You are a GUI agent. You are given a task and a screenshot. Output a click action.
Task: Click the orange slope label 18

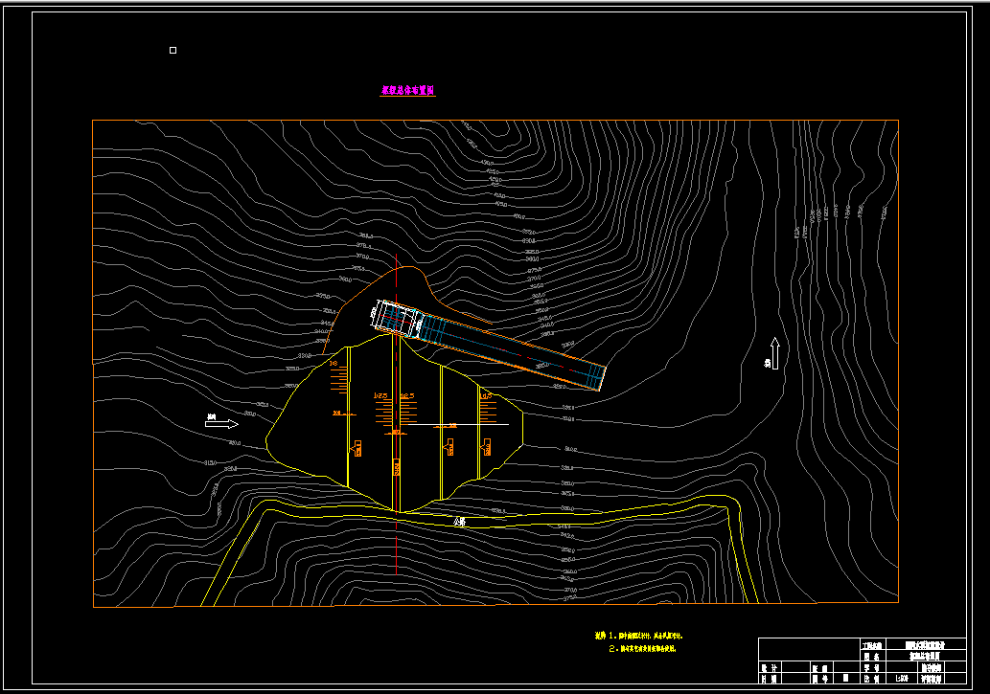coord(334,364)
